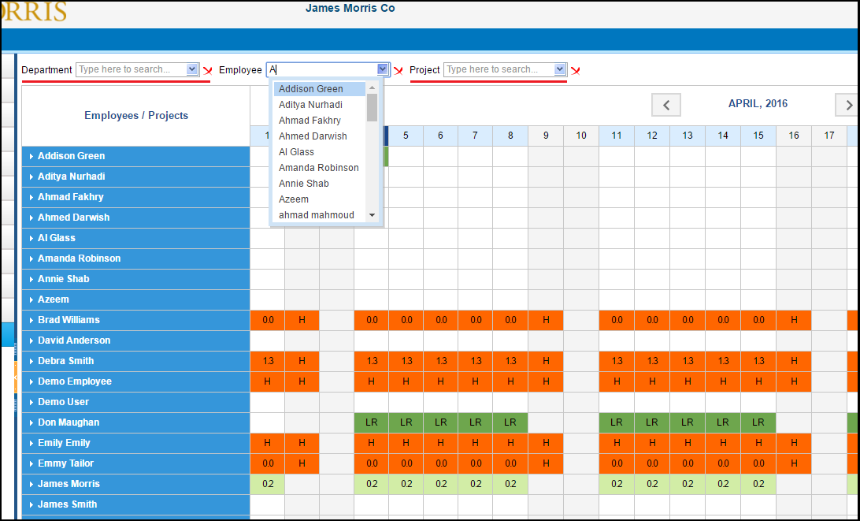Select Azeem in dropdown list

tap(319, 199)
